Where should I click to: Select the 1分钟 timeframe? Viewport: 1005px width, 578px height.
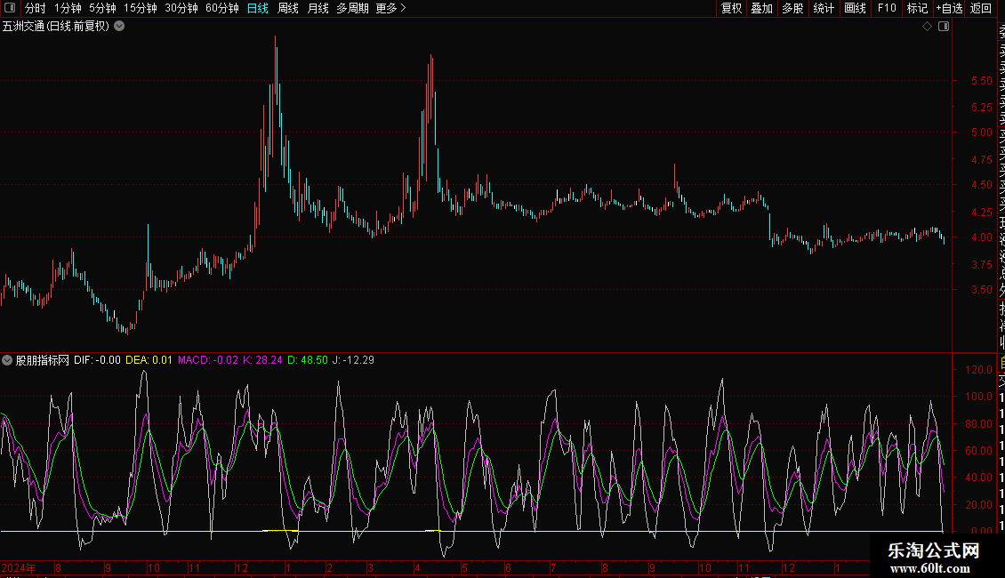tap(68, 8)
